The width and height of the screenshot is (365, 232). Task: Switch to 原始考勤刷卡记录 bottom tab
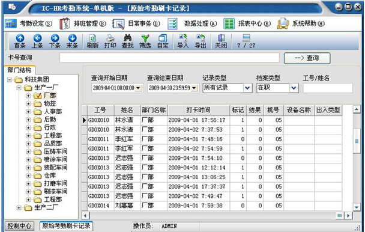[x=66, y=226]
